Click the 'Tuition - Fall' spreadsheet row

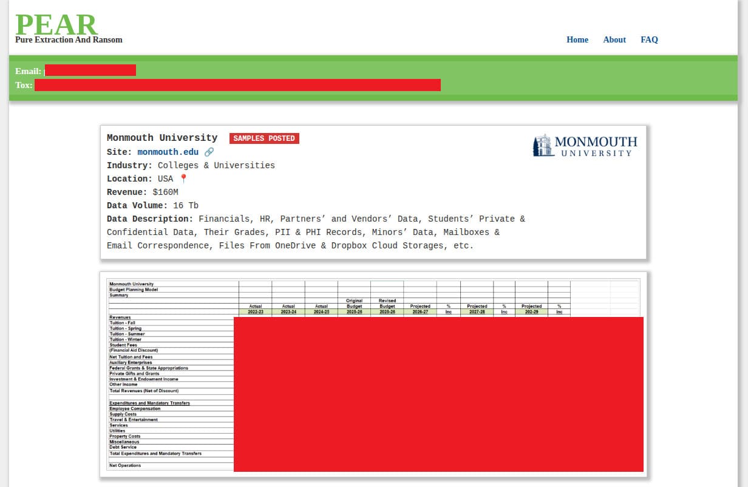123,323
